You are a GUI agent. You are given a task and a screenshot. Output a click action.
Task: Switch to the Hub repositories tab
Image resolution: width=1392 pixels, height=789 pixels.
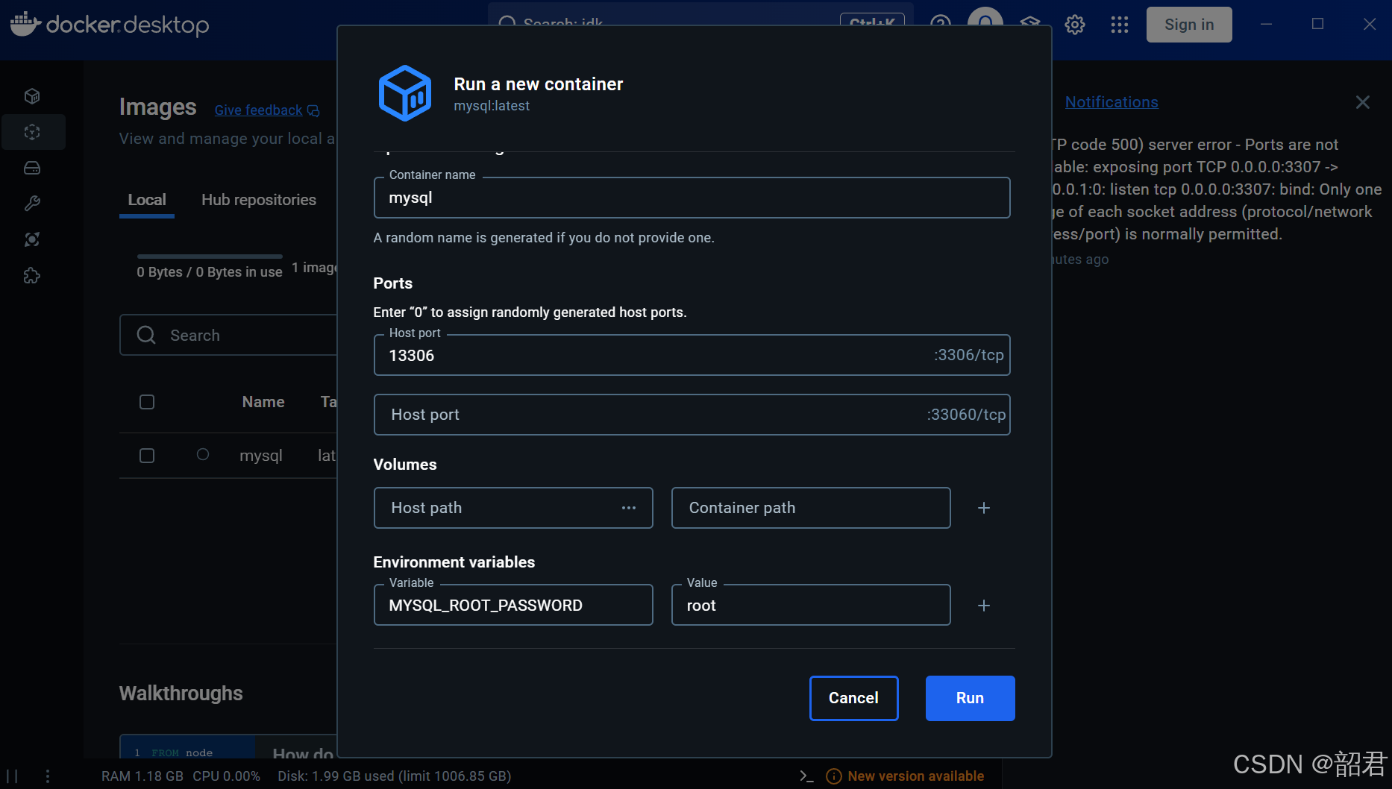tap(259, 200)
